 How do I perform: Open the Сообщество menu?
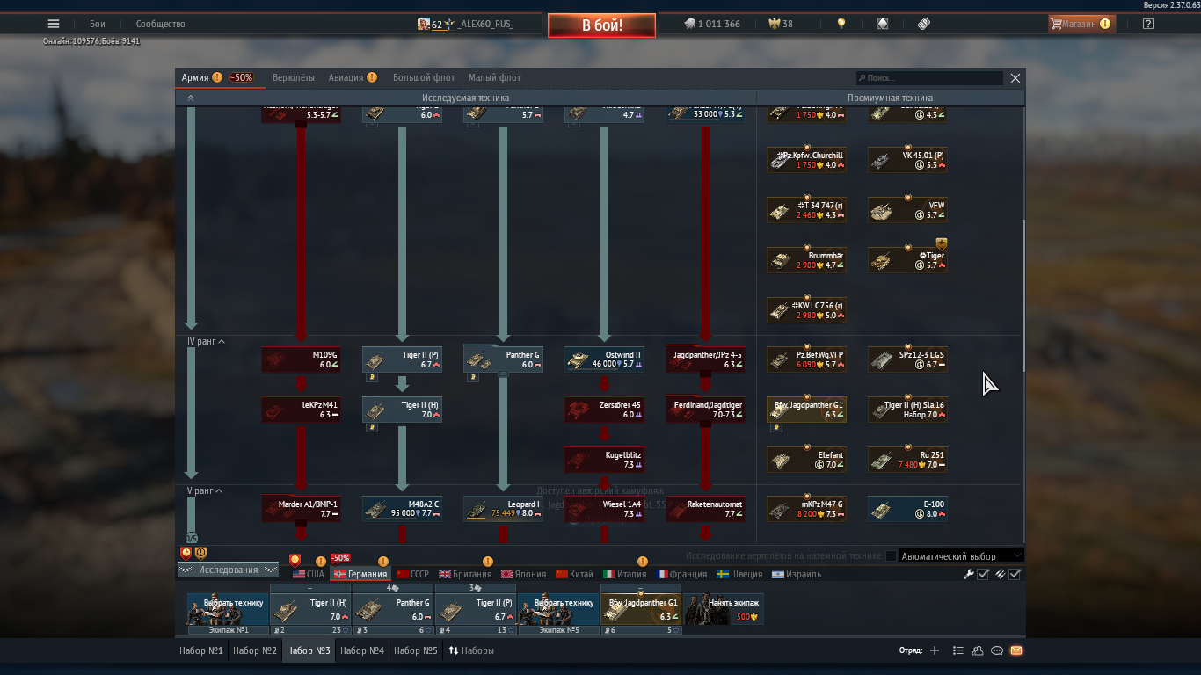(161, 25)
